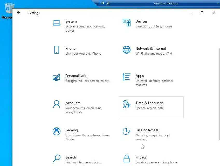Screen dimensions: 220x166
Task: Go back using the Settings back arrow
Action: [x=19, y=13]
